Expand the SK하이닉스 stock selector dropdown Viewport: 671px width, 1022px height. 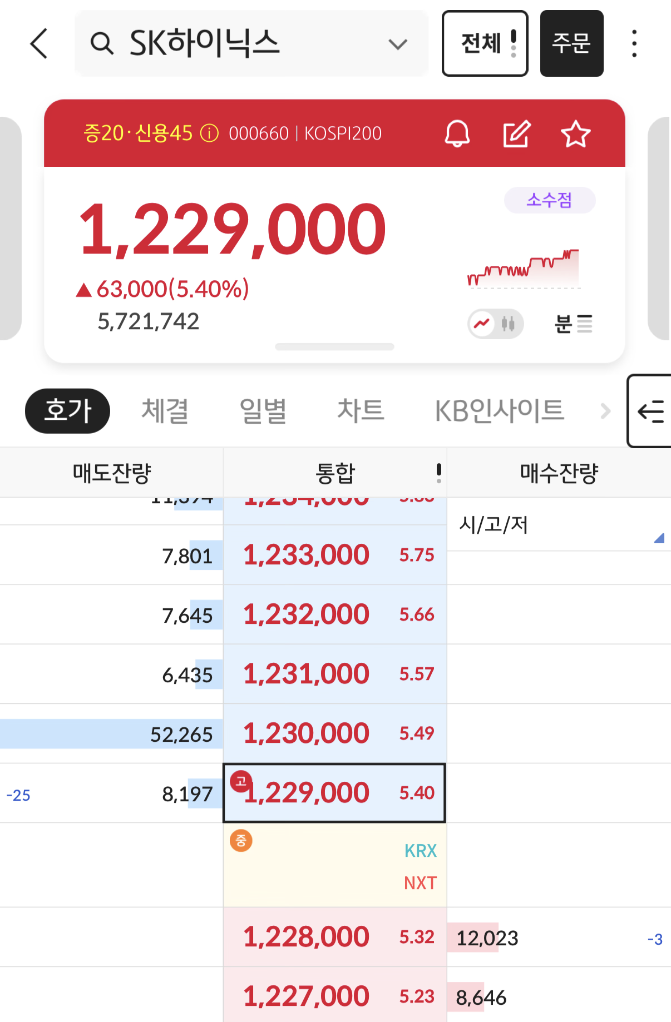click(398, 44)
